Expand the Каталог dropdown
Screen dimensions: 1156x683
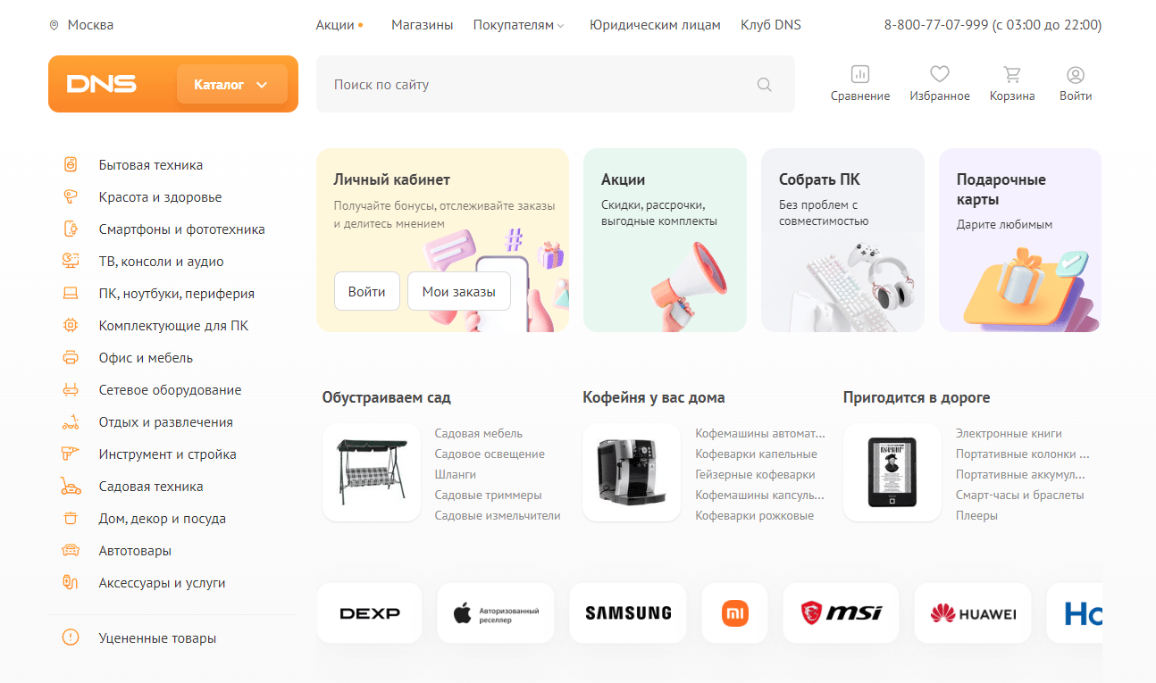[232, 85]
